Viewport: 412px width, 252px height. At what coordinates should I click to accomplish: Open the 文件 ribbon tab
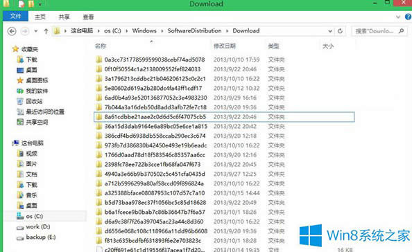[15, 16]
